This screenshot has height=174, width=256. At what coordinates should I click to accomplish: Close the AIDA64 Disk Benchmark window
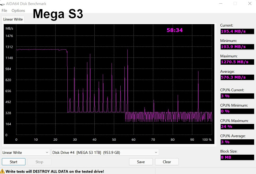pyautogui.click(x=250, y=3)
